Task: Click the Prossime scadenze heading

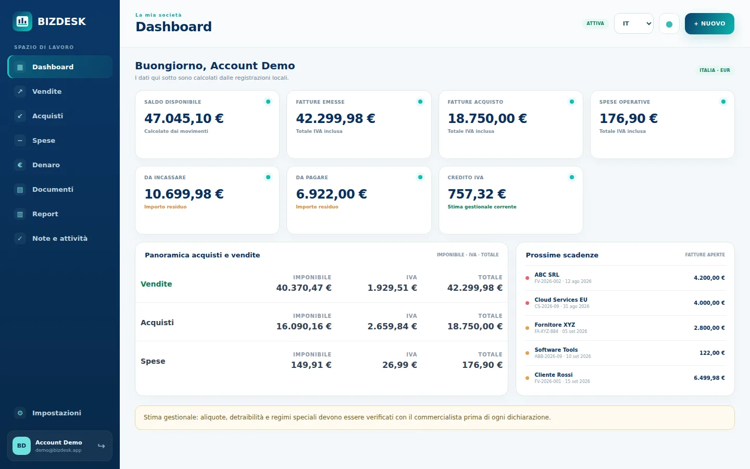Action: pyautogui.click(x=562, y=255)
